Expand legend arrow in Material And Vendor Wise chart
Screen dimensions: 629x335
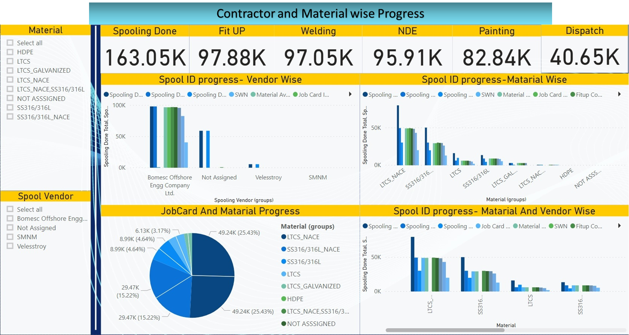pos(619,226)
